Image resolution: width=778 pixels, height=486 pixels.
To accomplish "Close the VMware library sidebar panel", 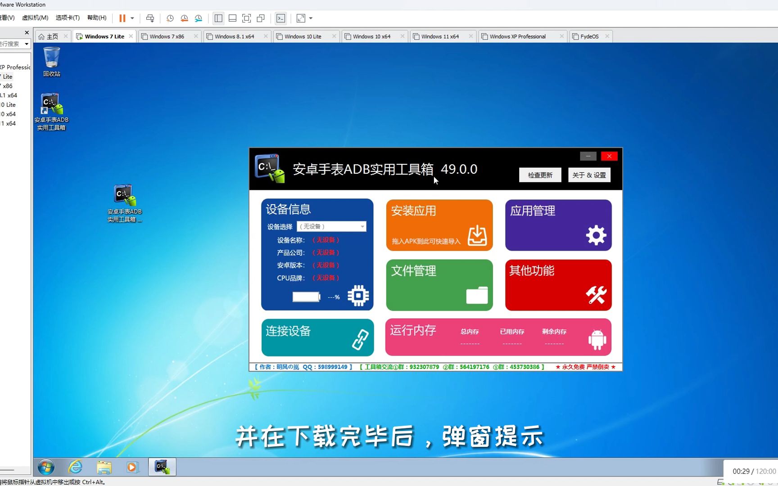I will click(x=27, y=32).
